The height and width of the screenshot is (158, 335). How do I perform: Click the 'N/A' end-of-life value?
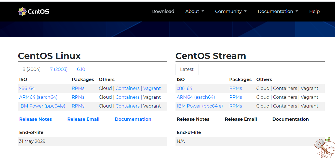click(181, 141)
